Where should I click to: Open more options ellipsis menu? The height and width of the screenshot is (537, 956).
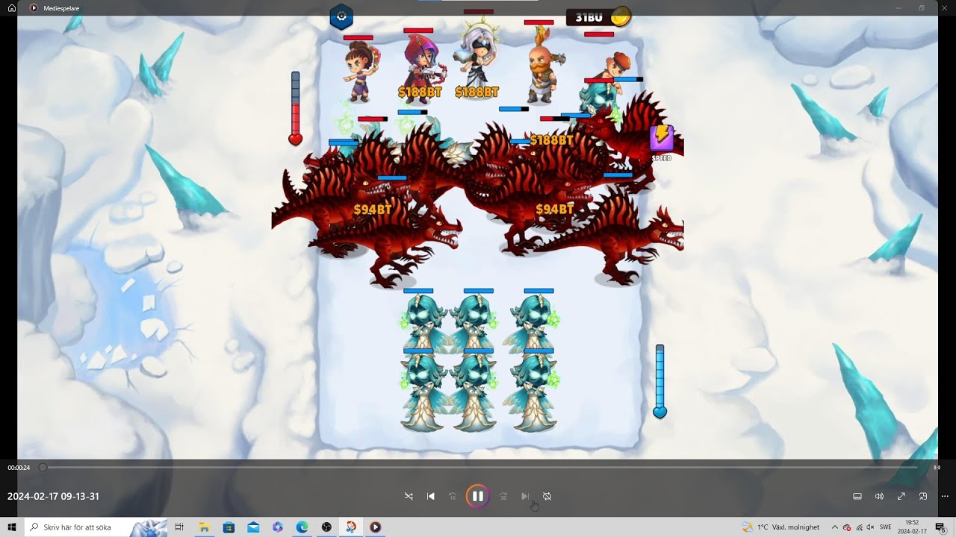[x=945, y=496]
